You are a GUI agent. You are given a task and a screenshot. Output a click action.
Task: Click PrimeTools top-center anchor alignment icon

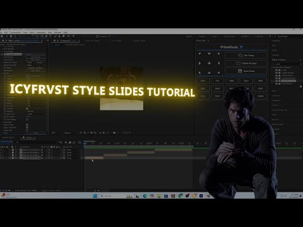point(209,54)
